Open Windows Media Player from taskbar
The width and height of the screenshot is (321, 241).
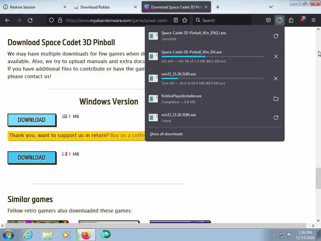coord(66,235)
